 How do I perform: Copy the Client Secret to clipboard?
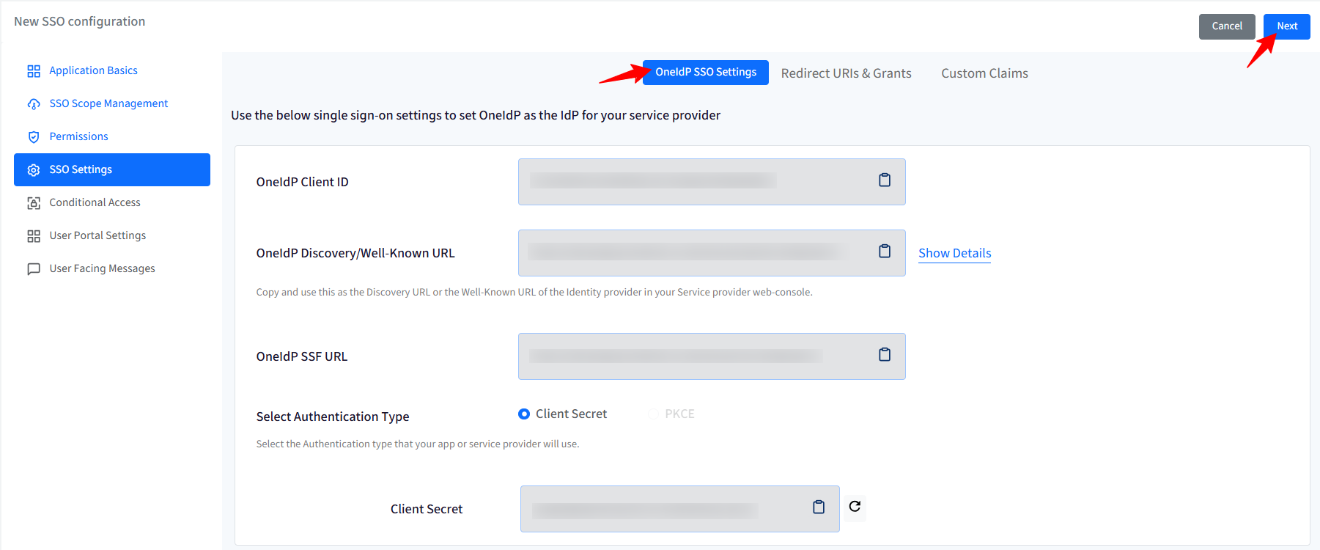pyautogui.click(x=819, y=507)
